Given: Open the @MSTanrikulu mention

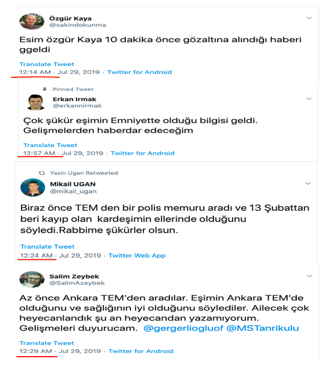Looking at the screenshot, I should coord(263,328).
